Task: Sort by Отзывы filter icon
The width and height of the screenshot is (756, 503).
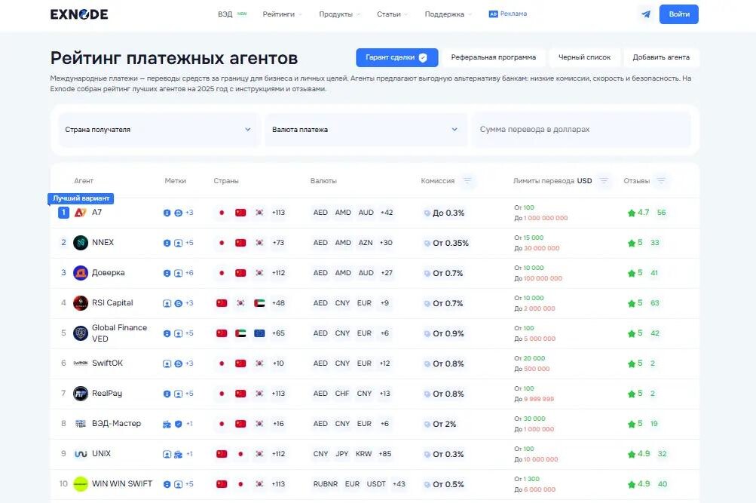Action: point(661,181)
